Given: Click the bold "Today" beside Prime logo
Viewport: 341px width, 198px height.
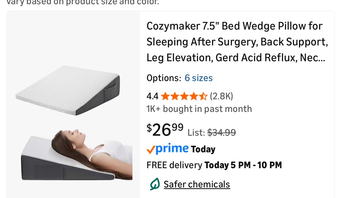Looking at the screenshot, I should [203, 149].
